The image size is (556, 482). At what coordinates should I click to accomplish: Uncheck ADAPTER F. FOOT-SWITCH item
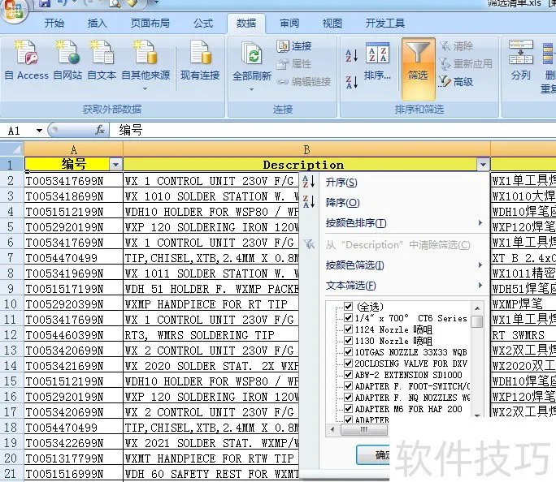(348, 385)
